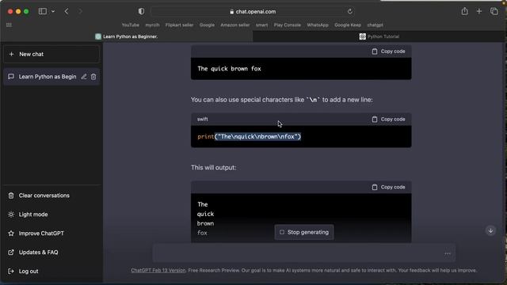The height and width of the screenshot is (285, 507).
Task: Go back with the back arrow
Action: pyautogui.click(x=67, y=11)
